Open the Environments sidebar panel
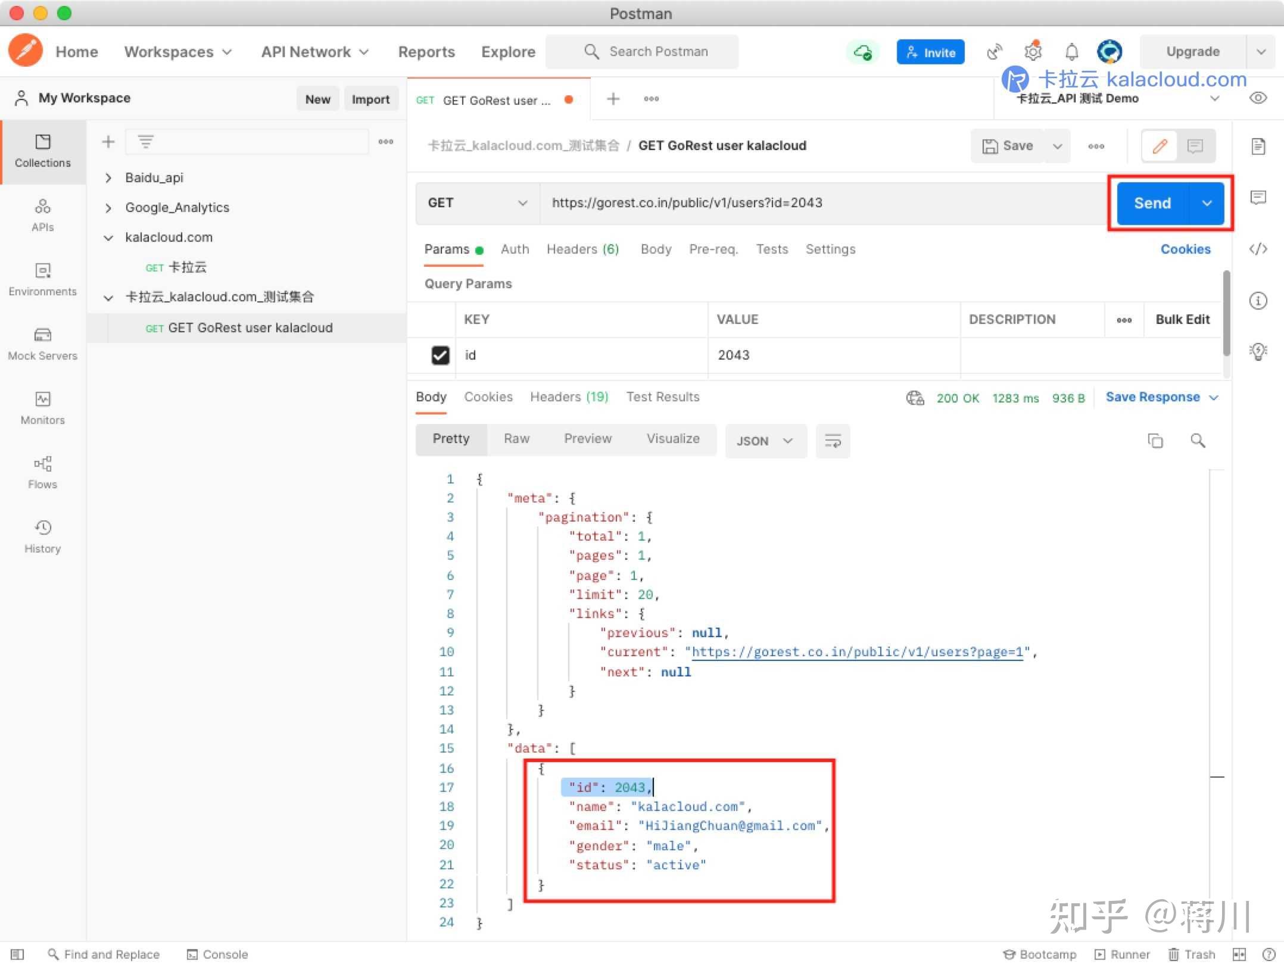Viewport: 1284px width, 967px height. 42,280
